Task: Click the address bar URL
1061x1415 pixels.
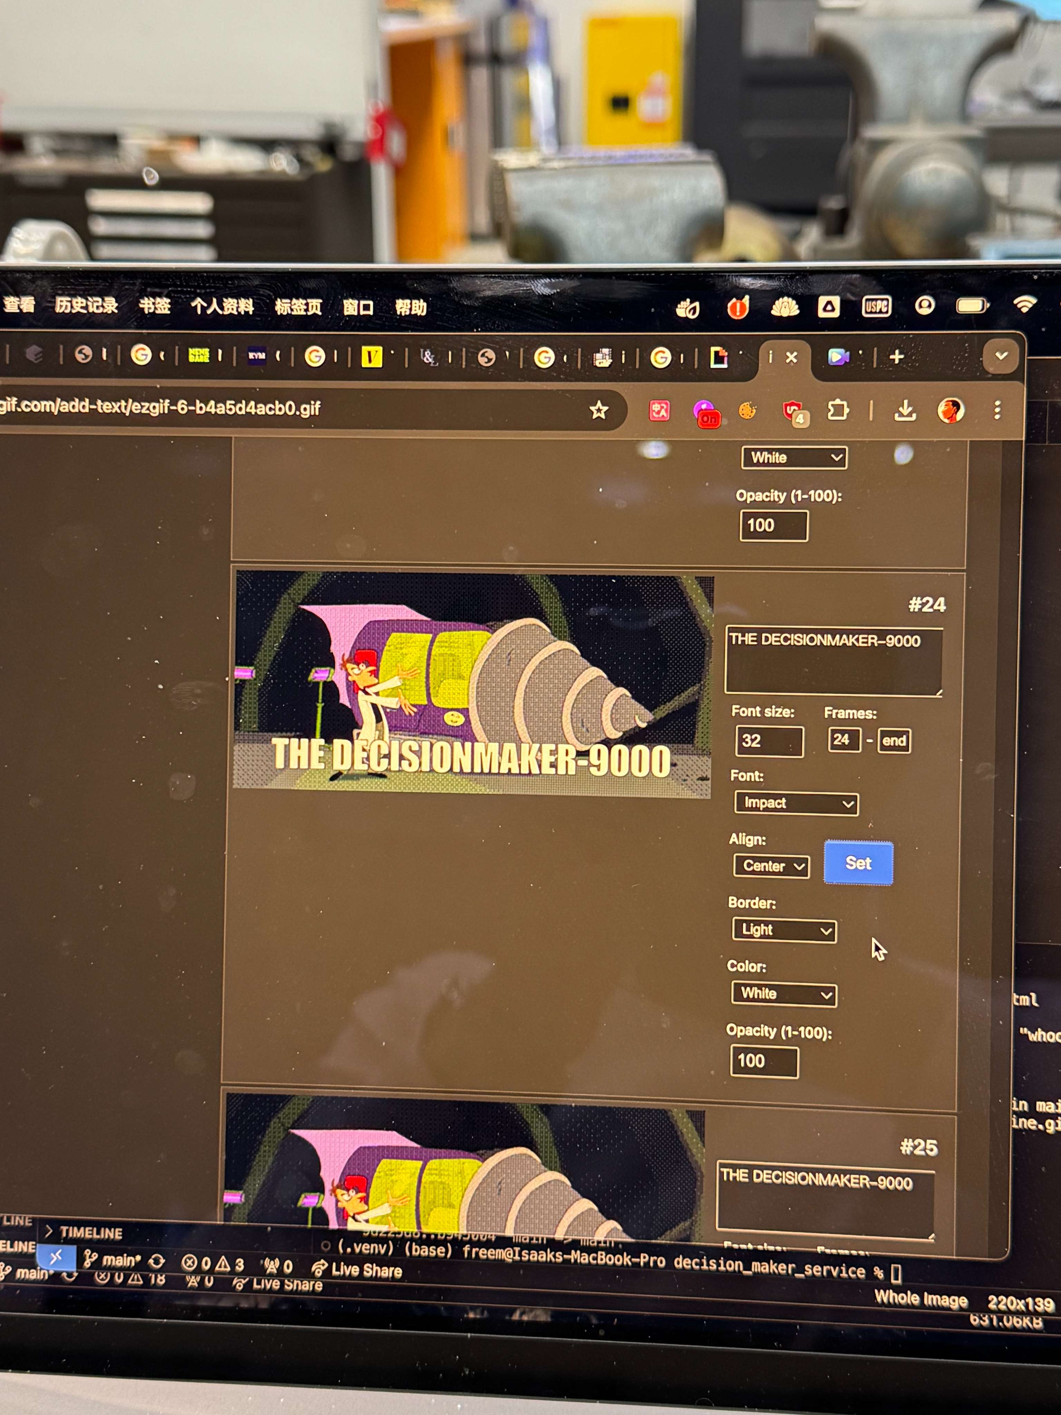Action: click(x=160, y=408)
